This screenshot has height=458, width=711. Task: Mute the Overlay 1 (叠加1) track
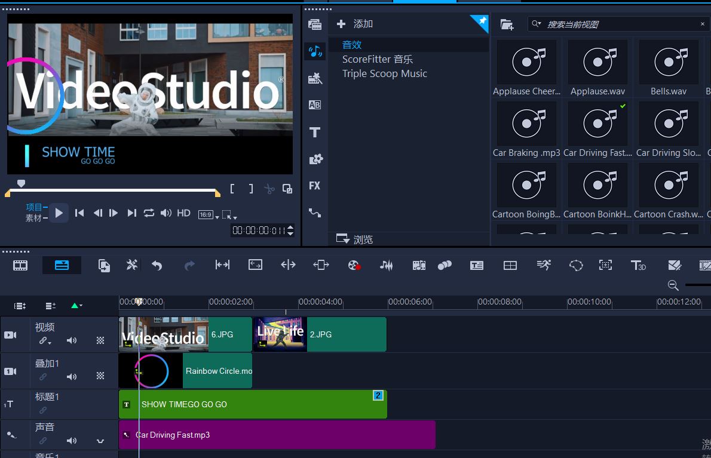72,376
